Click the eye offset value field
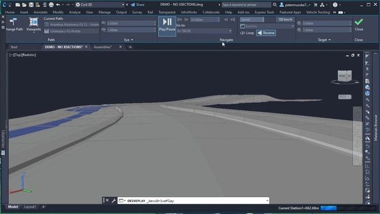The width and height of the screenshot is (380, 214). [131, 23]
